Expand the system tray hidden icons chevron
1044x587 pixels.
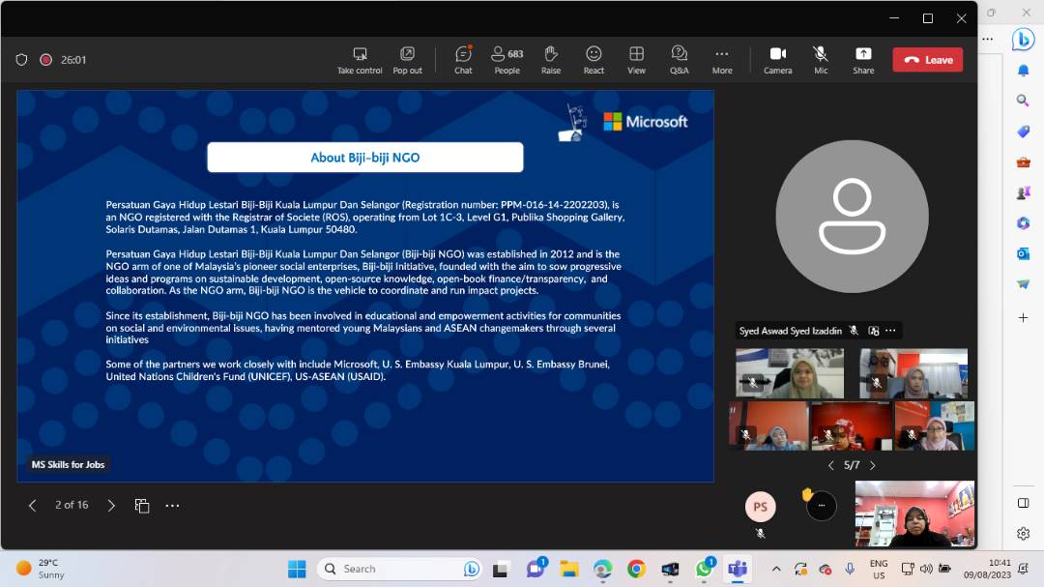tap(776, 569)
